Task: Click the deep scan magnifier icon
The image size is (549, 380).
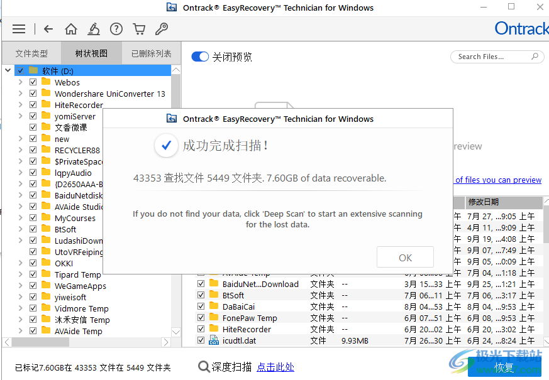Action: click(204, 367)
